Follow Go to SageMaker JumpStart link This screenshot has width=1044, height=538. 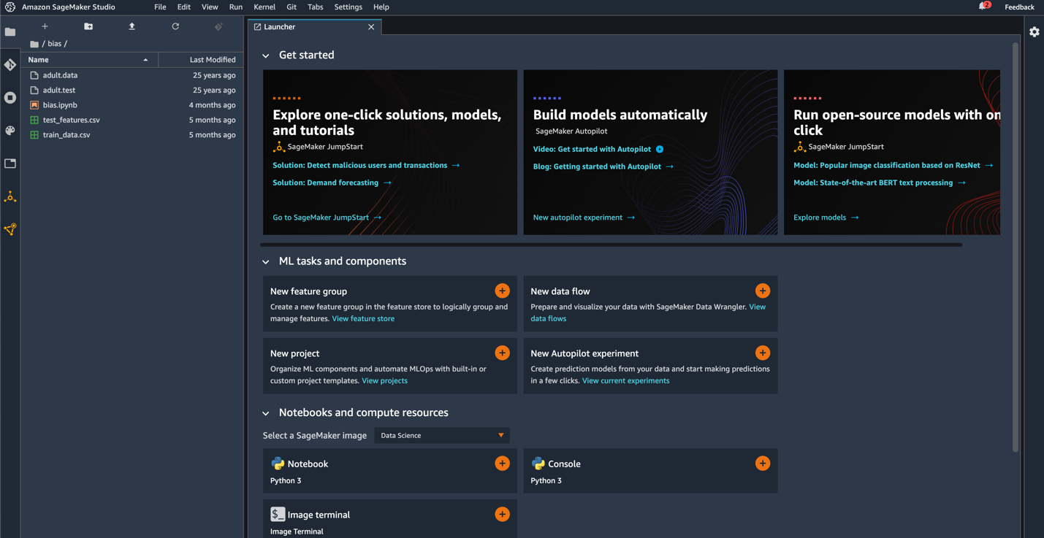327,218
